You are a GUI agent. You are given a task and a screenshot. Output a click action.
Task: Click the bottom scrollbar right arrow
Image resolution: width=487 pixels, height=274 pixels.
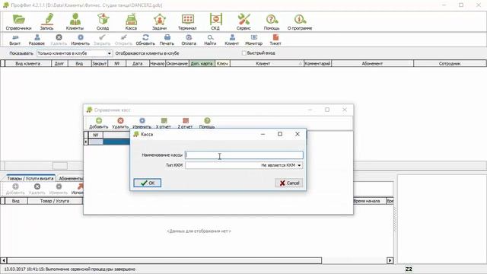point(390,260)
